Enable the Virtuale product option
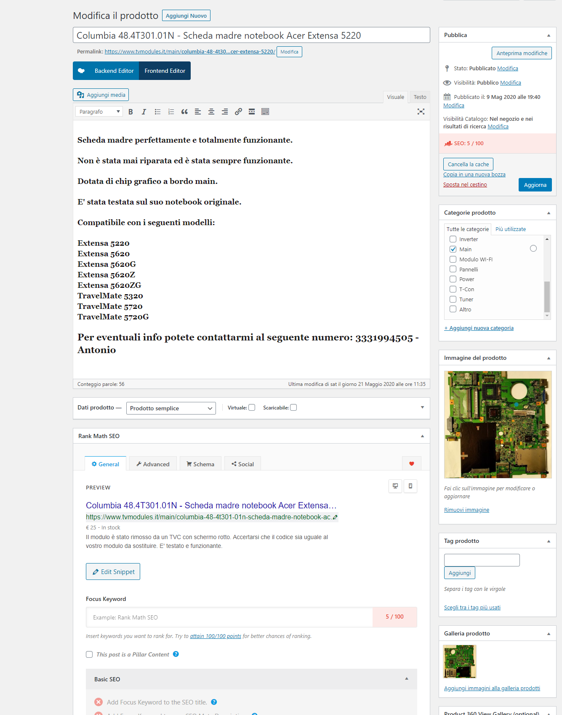The width and height of the screenshot is (562, 715). [252, 407]
